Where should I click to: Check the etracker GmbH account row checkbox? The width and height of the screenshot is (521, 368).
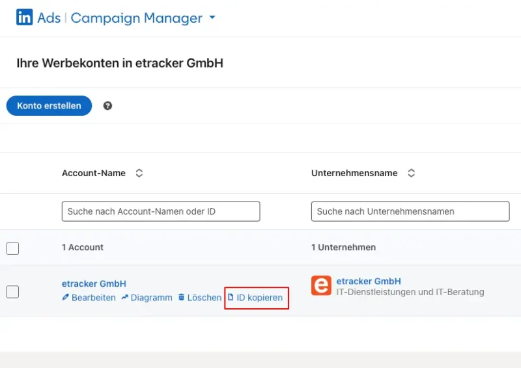coord(13,292)
